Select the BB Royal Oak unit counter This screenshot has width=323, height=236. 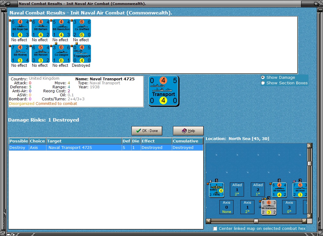[20, 28]
